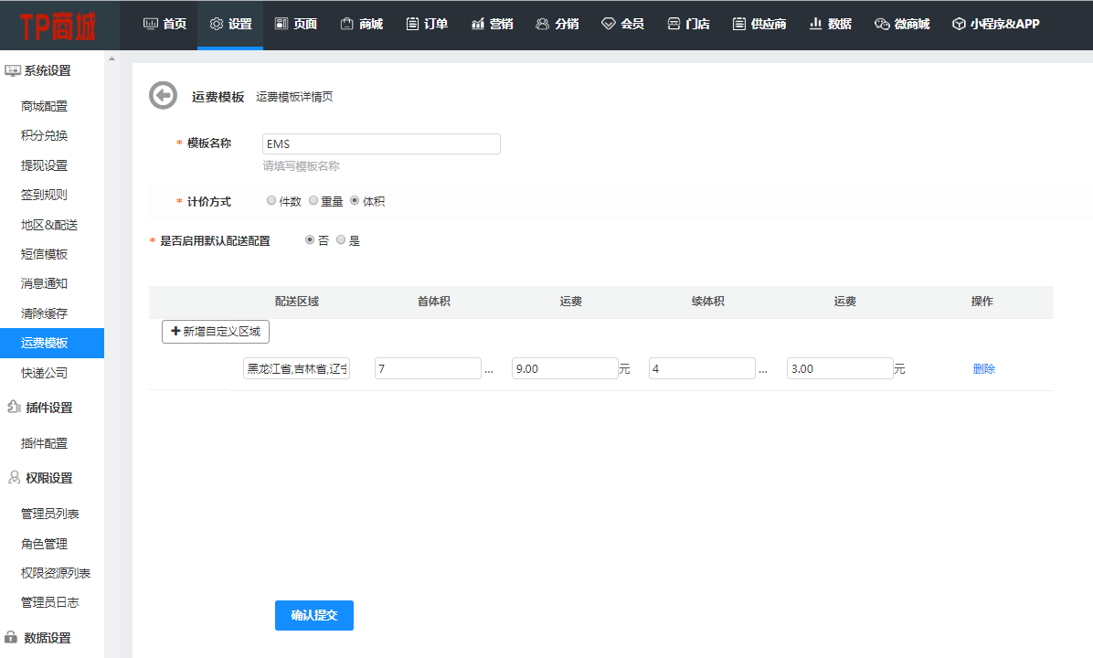Screen dimensions: 1093x658
Task: Click the 确认提交 submit button
Action: [x=313, y=615]
